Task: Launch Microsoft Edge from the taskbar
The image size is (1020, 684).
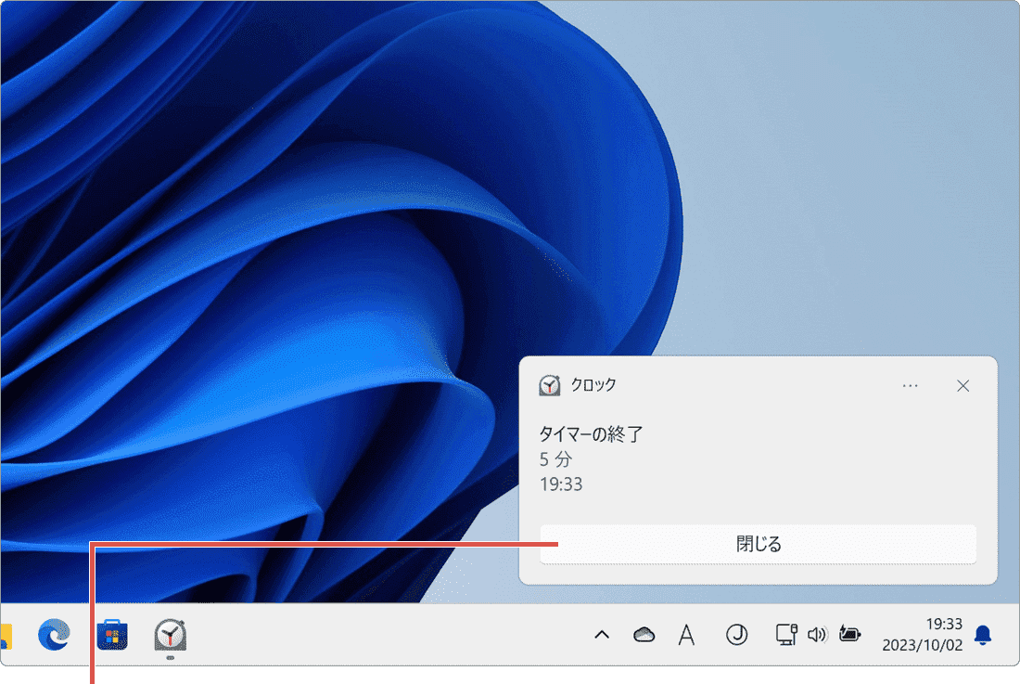Action: [56, 636]
